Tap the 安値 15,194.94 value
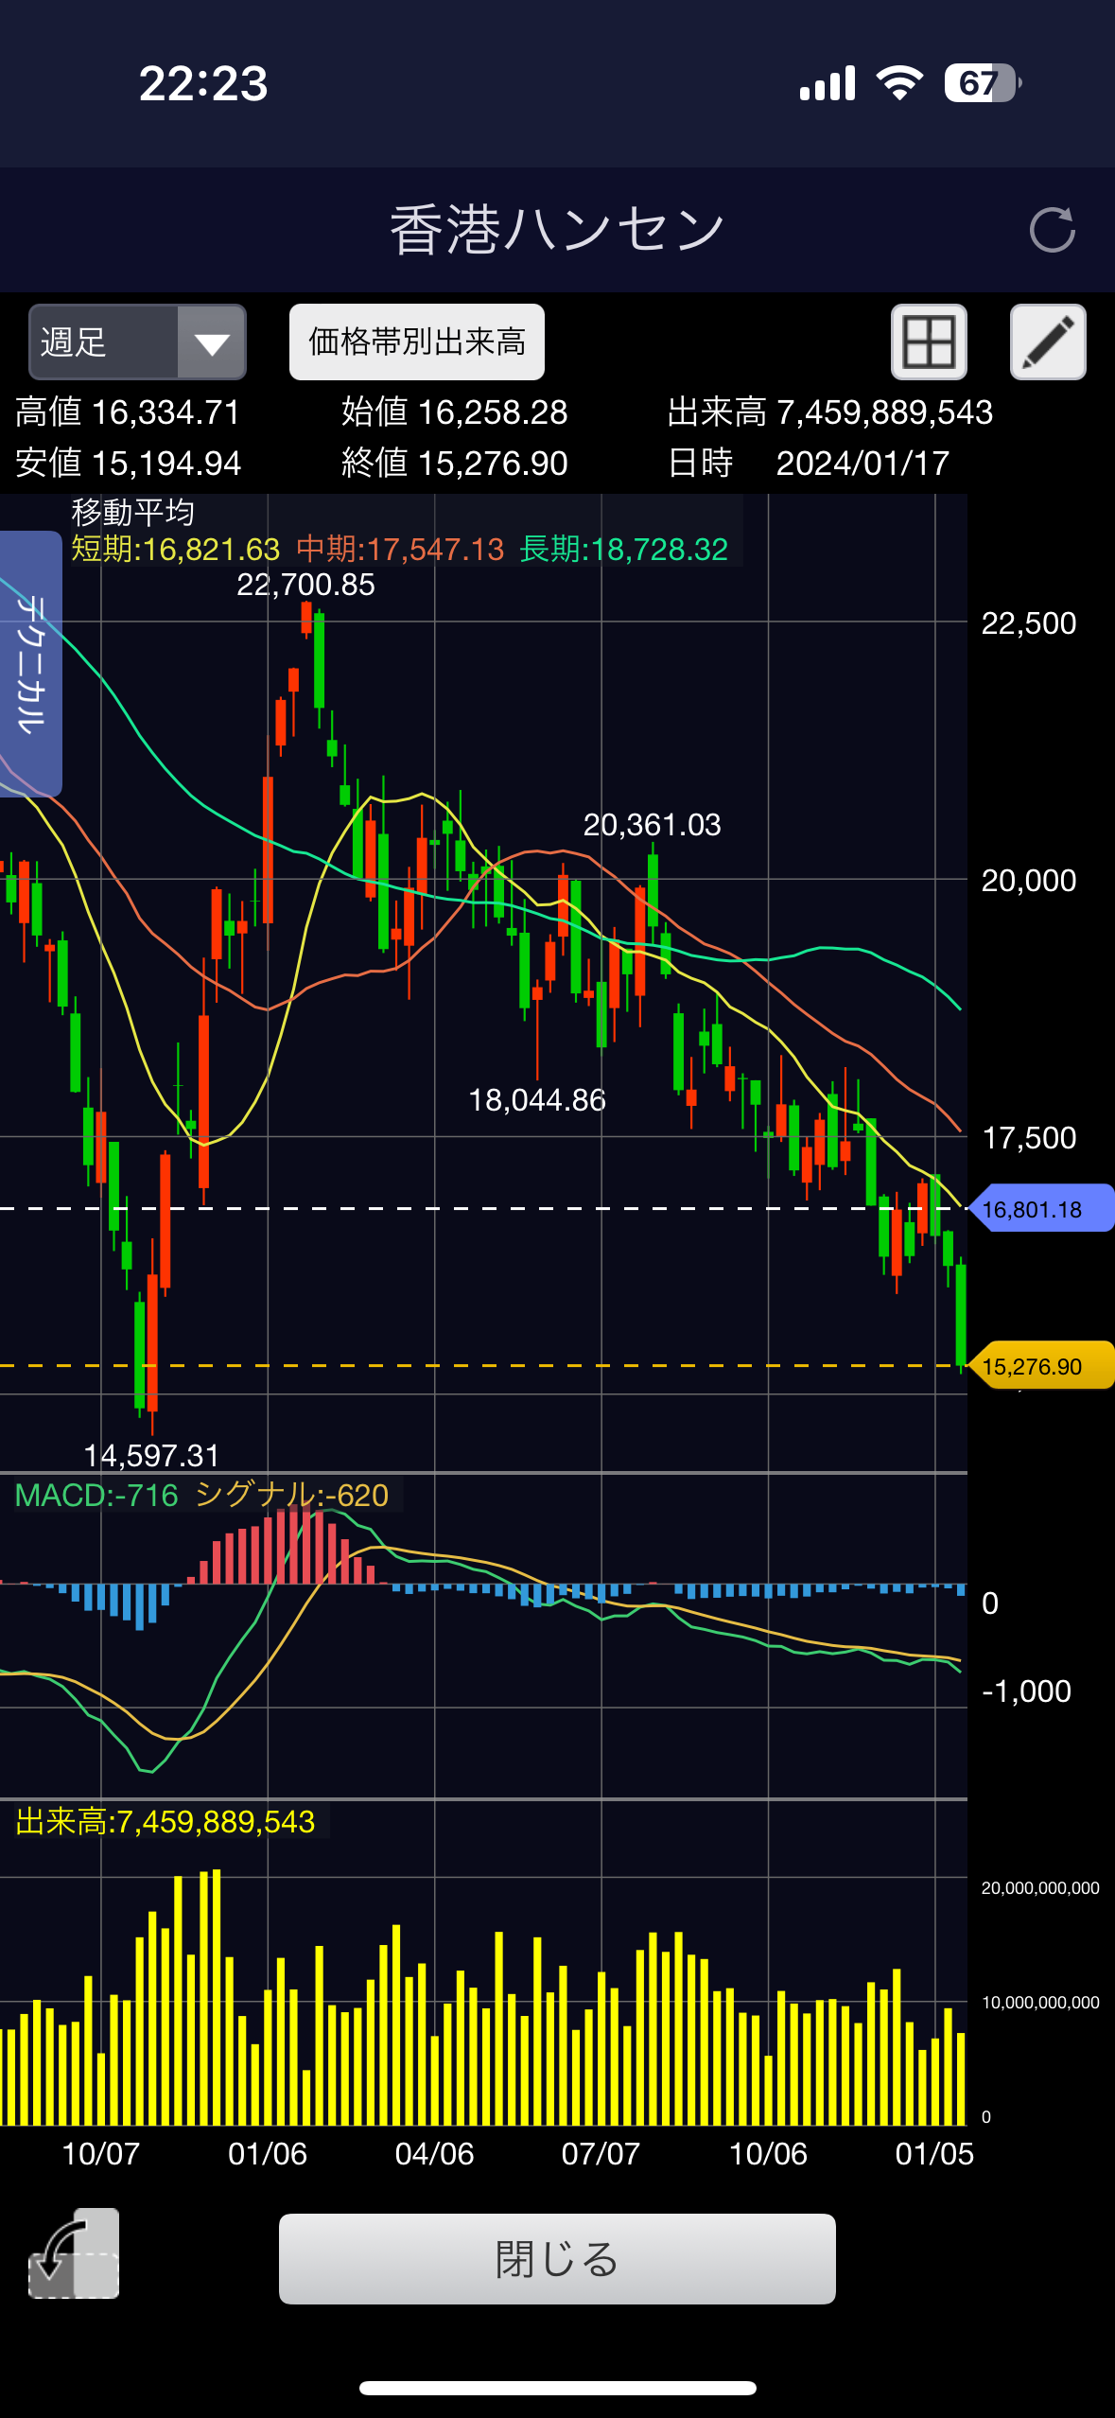Image resolution: width=1115 pixels, height=2418 pixels. 128,464
